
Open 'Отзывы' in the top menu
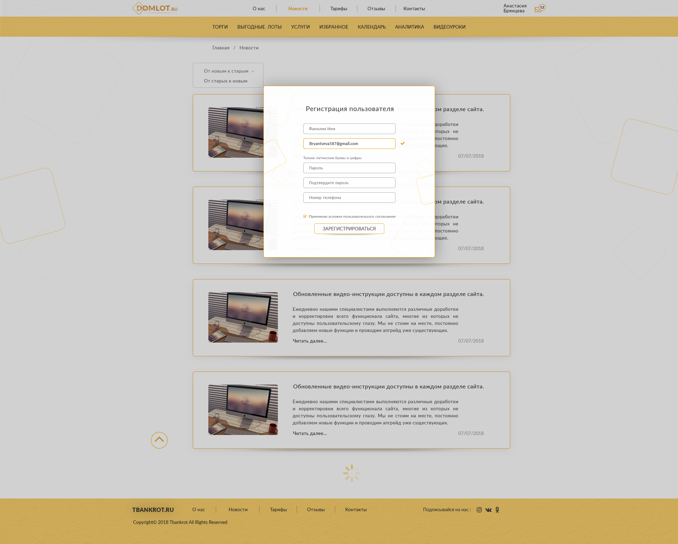coord(376,8)
